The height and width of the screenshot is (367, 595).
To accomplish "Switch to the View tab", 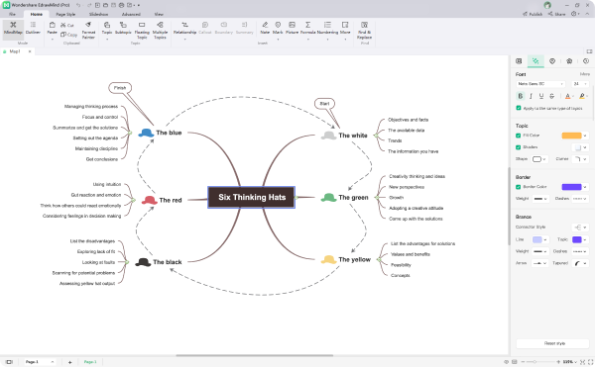I will point(159,14).
